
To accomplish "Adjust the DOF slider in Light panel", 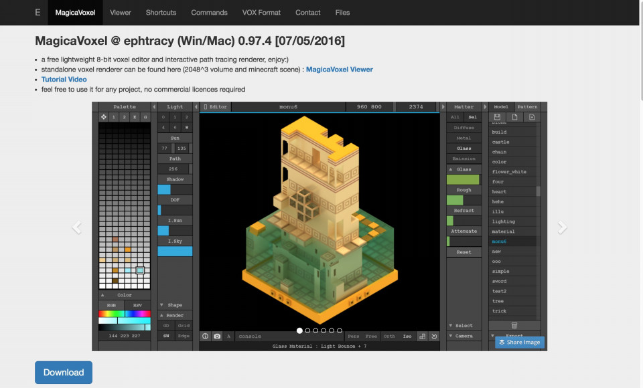I will point(175,210).
